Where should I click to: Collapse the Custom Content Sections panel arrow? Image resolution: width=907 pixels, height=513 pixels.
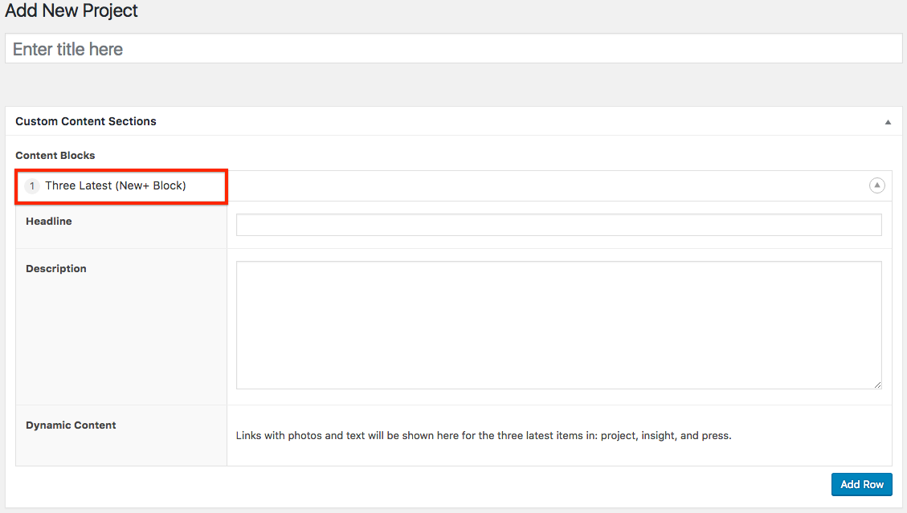888,122
